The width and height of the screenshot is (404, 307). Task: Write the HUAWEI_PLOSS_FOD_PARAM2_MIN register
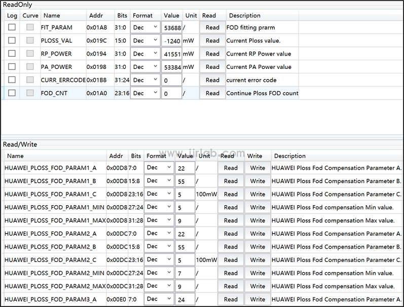258,273
